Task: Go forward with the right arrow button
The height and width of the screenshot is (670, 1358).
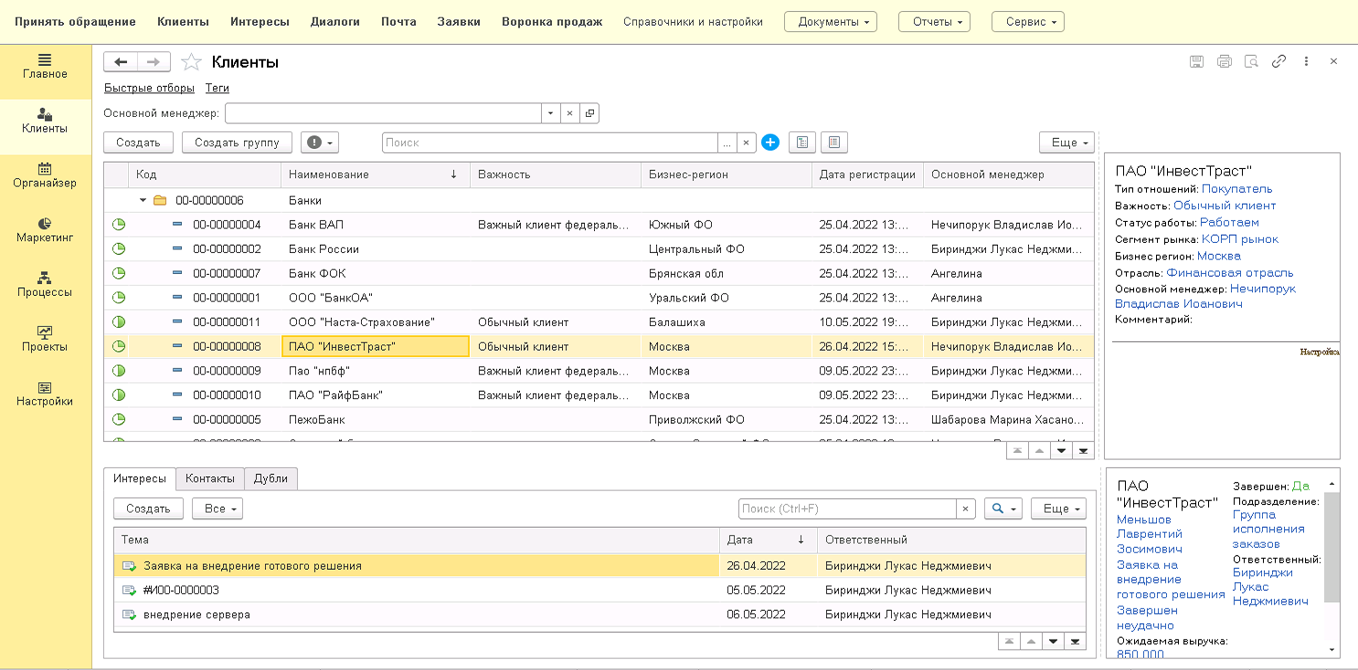Action: point(154,62)
